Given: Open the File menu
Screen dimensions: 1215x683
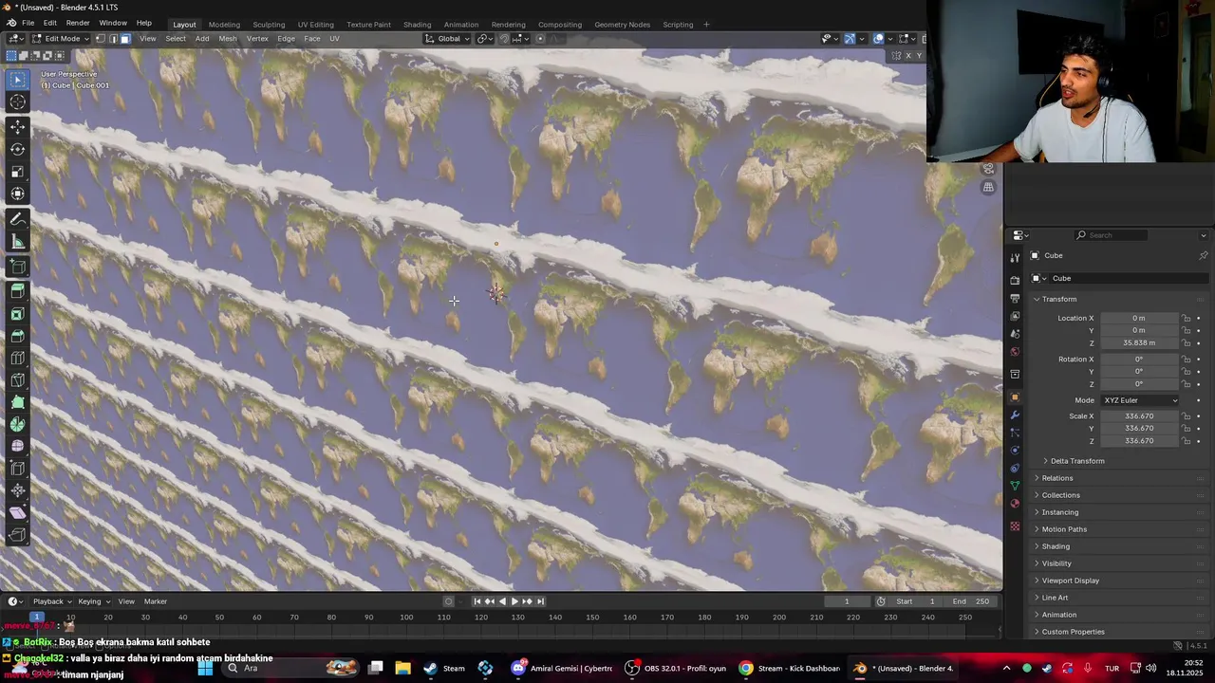Looking at the screenshot, I should pos(28,24).
